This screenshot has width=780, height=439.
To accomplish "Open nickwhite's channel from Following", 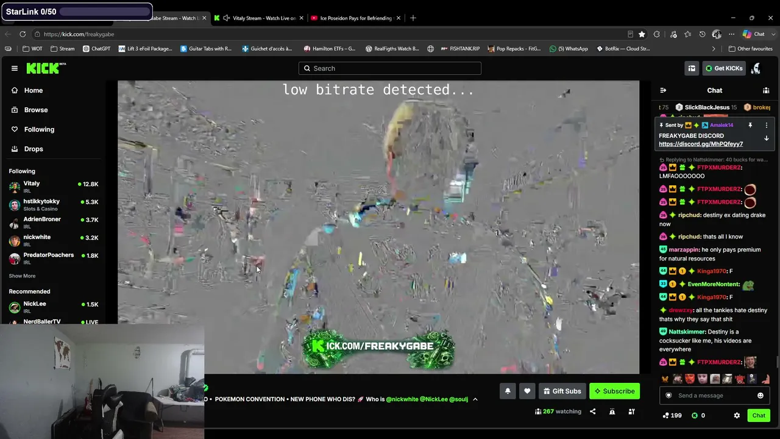I will 53,240.
